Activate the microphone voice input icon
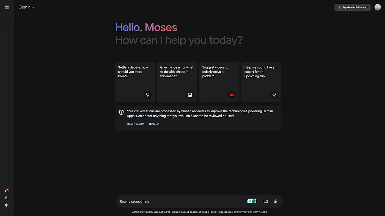 (275, 201)
